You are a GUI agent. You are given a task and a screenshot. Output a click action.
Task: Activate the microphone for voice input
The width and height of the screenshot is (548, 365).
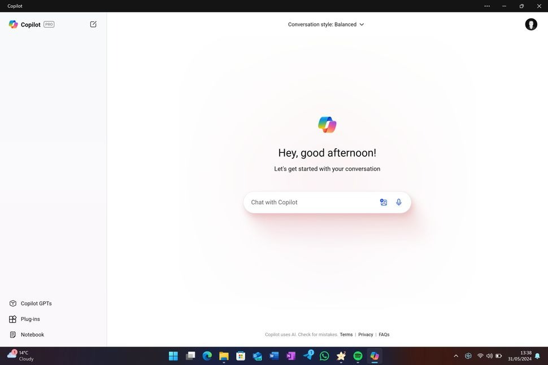[398, 202]
